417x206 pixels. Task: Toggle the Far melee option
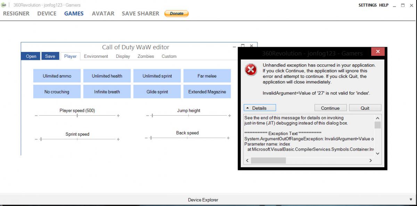click(x=207, y=76)
